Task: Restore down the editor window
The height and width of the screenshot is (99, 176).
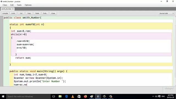Action: [x=167, y=1]
